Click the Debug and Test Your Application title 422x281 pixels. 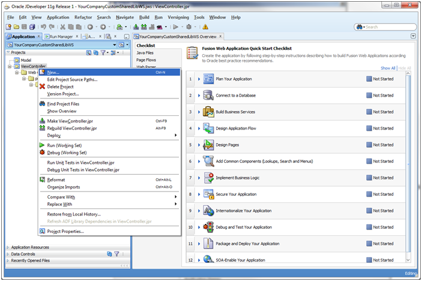(244, 227)
